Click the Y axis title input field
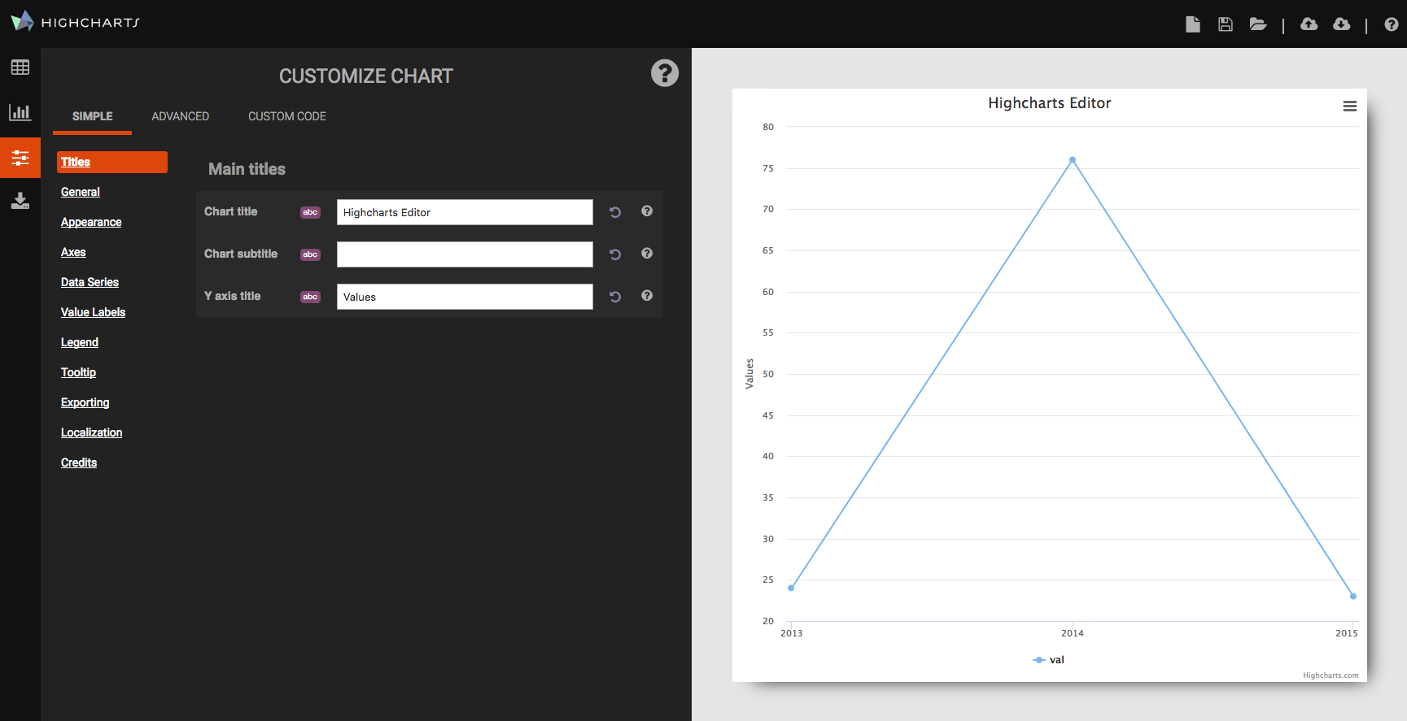Image resolution: width=1407 pixels, height=721 pixels. coord(465,297)
